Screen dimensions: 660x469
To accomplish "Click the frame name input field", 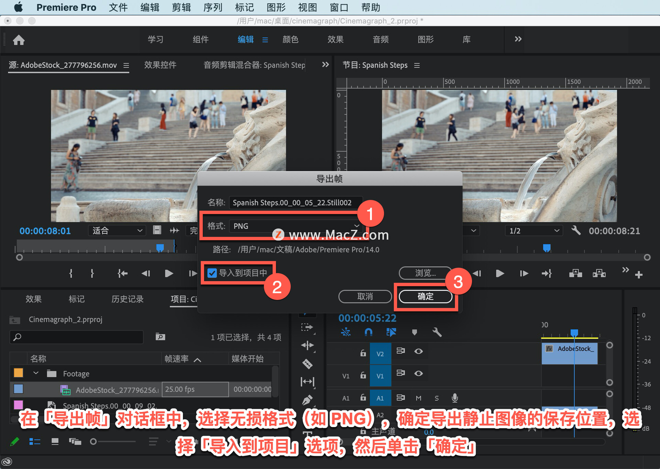I will coord(296,202).
